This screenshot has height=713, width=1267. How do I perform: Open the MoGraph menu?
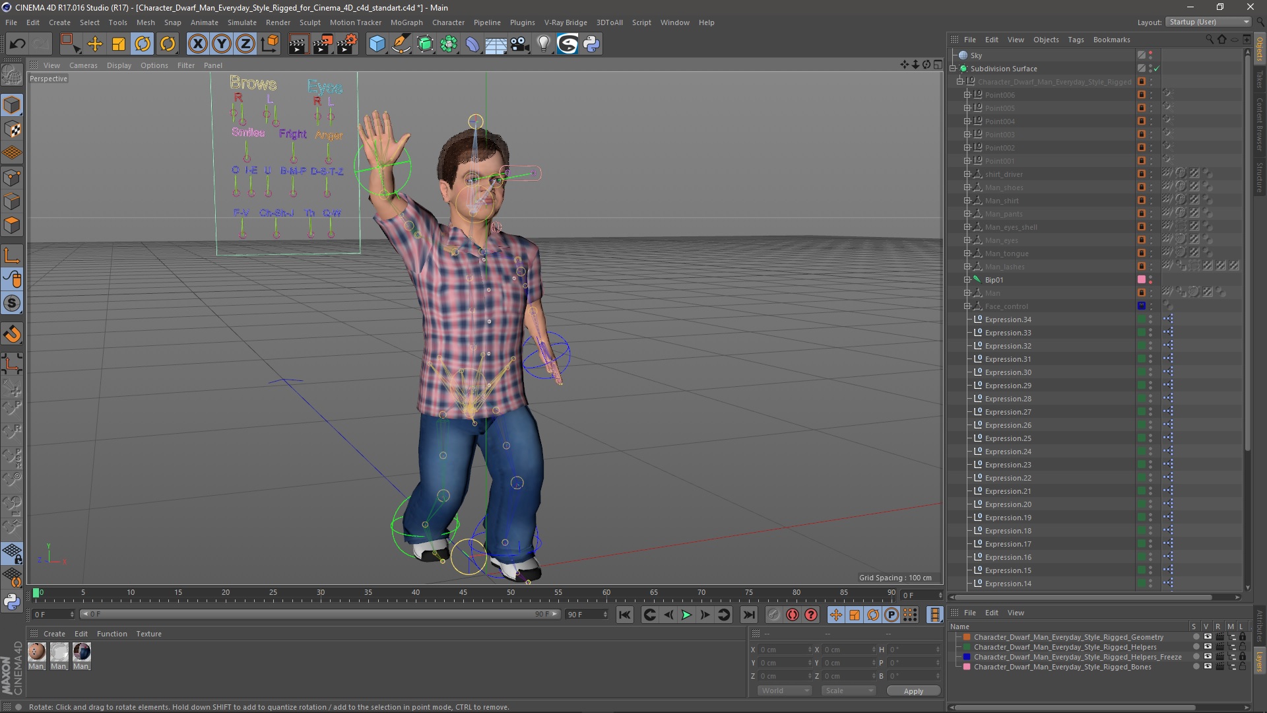click(x=406, y=22)
